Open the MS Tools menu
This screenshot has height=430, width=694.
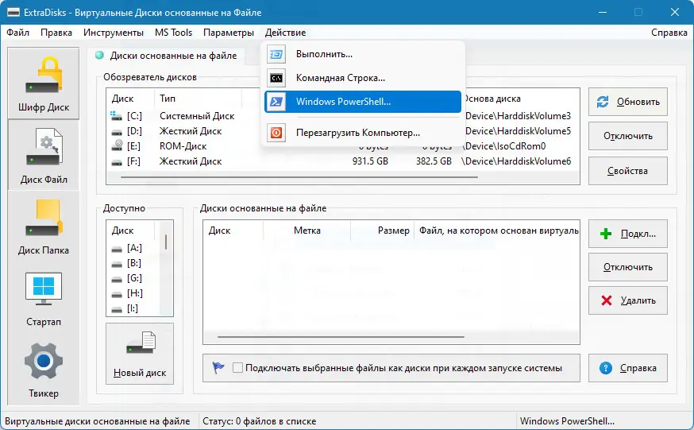coord(173,33)
